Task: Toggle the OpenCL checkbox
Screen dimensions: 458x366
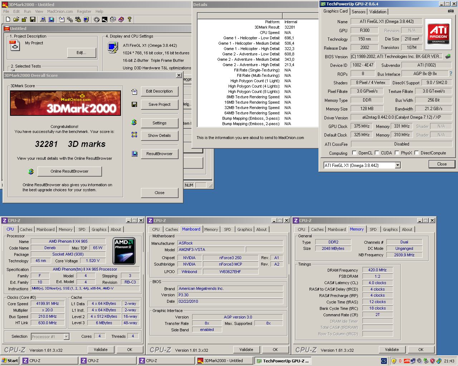Action: (x=354, y=153)
